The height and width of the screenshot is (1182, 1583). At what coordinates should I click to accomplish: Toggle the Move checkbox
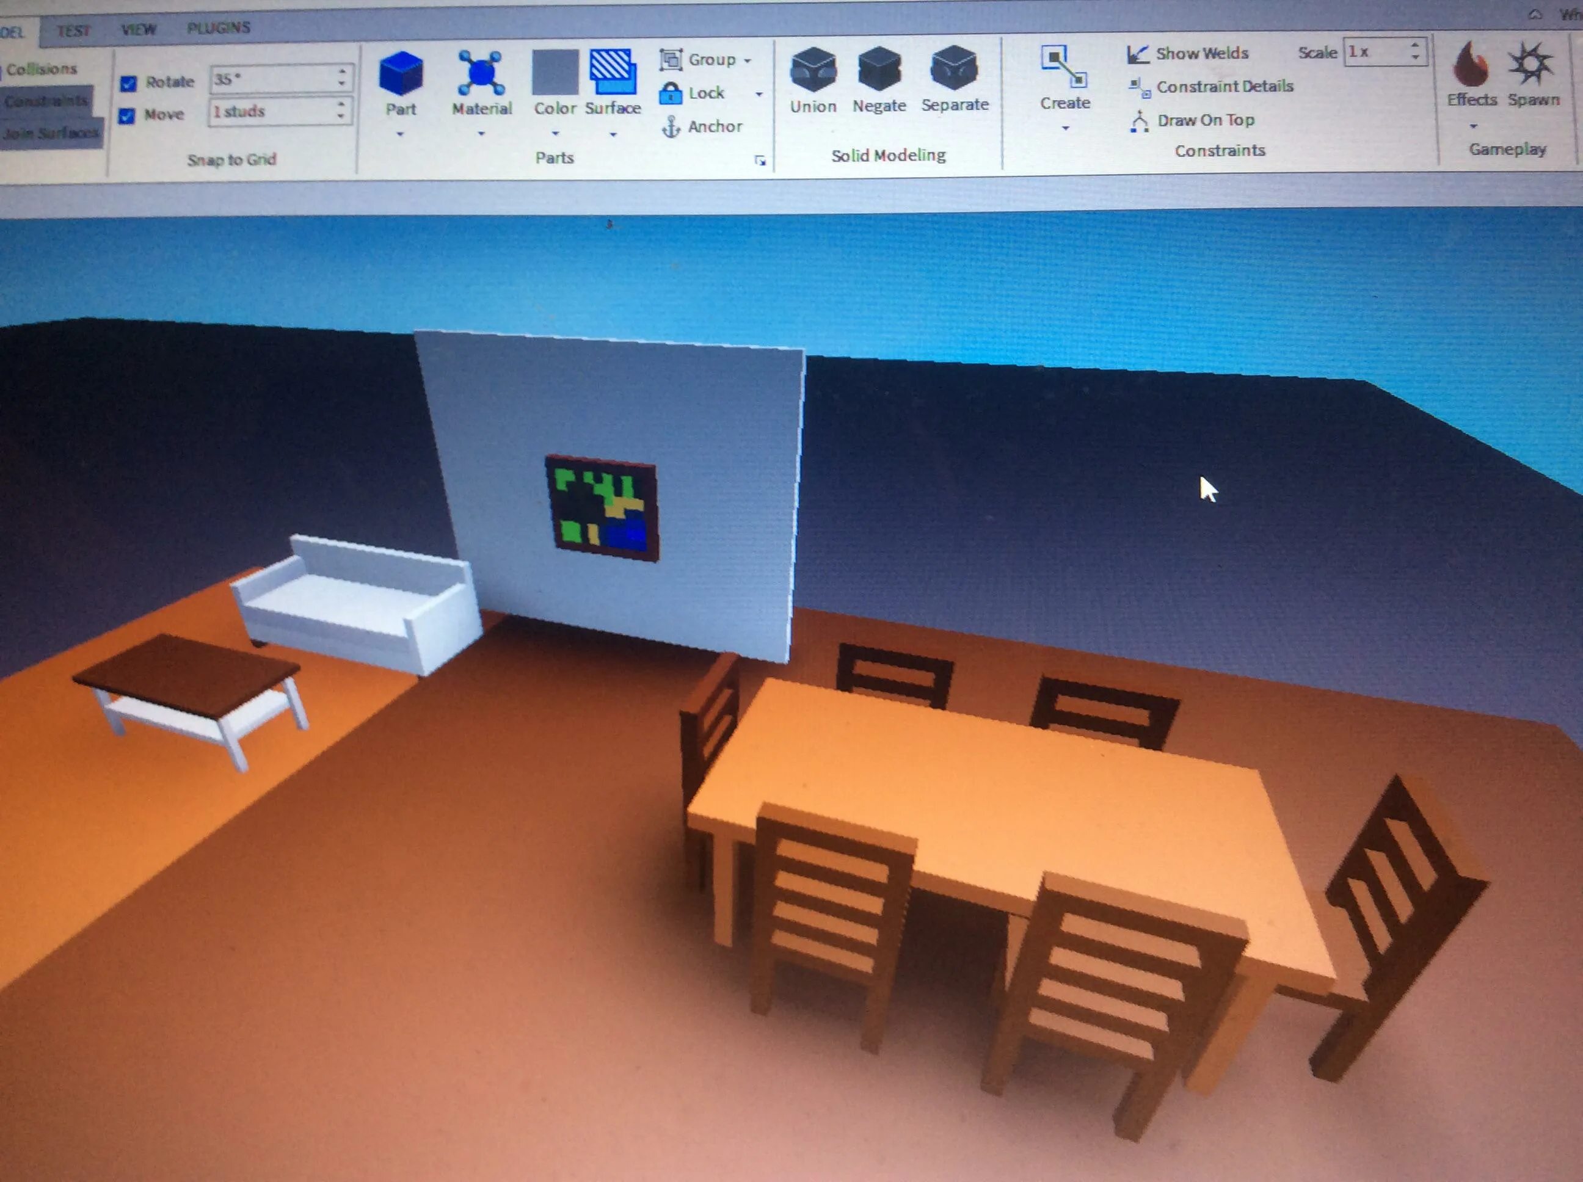(x=128, y=113)
